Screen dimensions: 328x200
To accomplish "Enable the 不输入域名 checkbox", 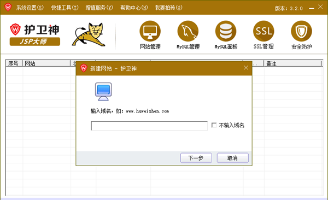I will click(214, 125).
